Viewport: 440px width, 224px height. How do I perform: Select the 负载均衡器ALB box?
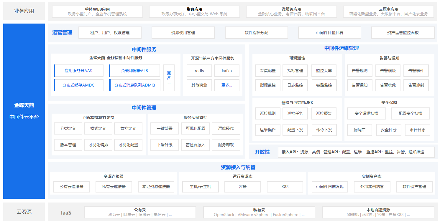click(x=134, y=71)
